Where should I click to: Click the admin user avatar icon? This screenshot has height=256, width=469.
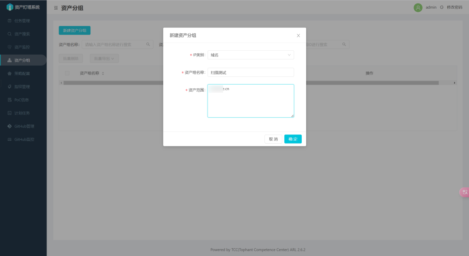coord(418,7)
